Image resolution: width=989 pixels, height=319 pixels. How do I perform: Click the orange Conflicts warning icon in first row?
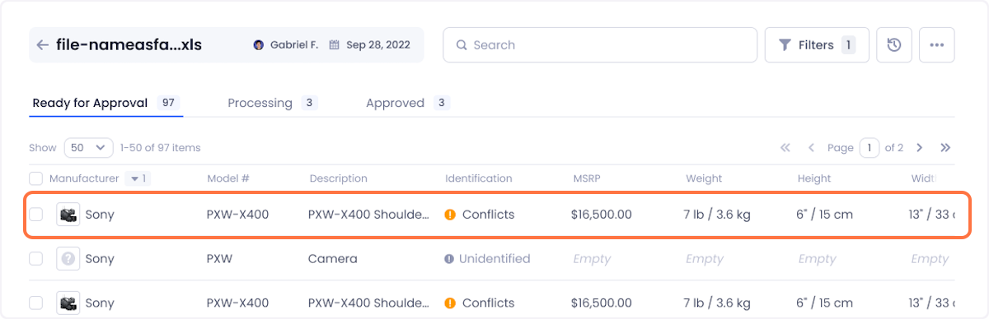click(x=450, y=215)
